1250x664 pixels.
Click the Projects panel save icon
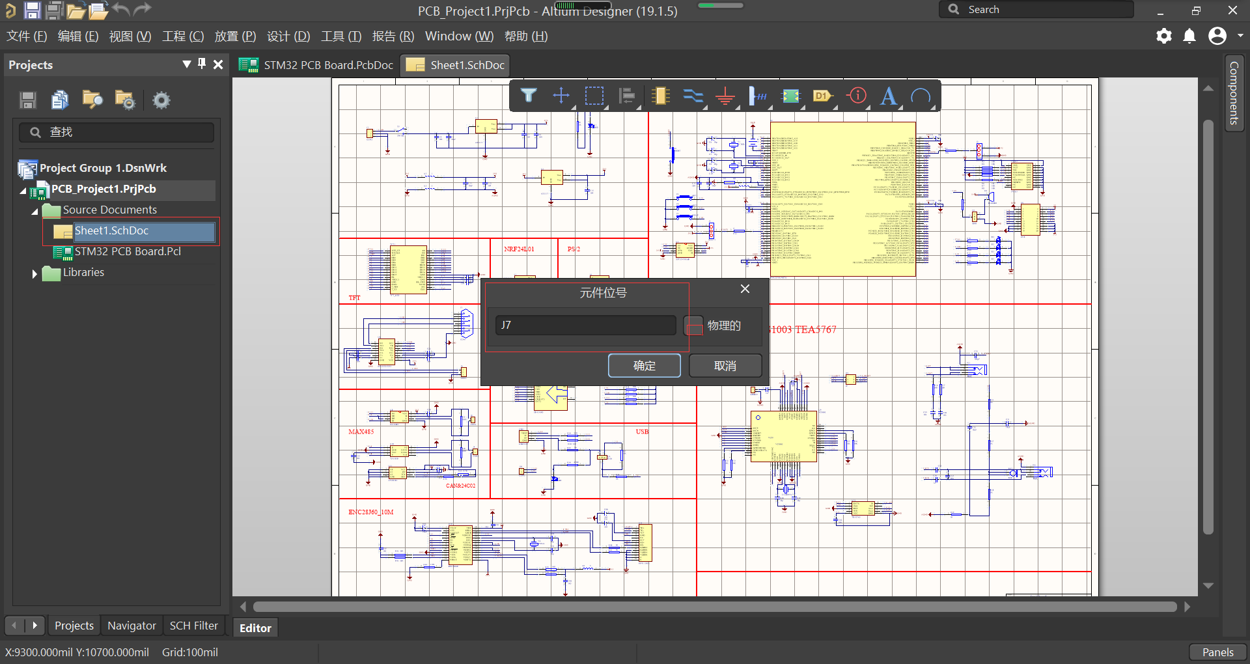coord(27,100)
